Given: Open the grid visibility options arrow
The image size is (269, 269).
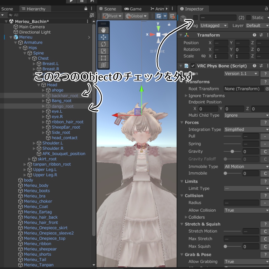Looking at the screenshot, I should (165, 16).
